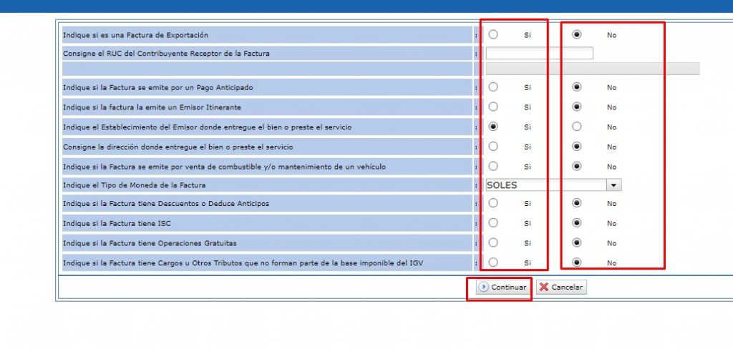This screenshot has height=349, width=733.
Task: Choose No for Descuentos o Deduce Anticipos
Action: tap(577, 203)
